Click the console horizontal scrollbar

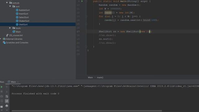87,111
